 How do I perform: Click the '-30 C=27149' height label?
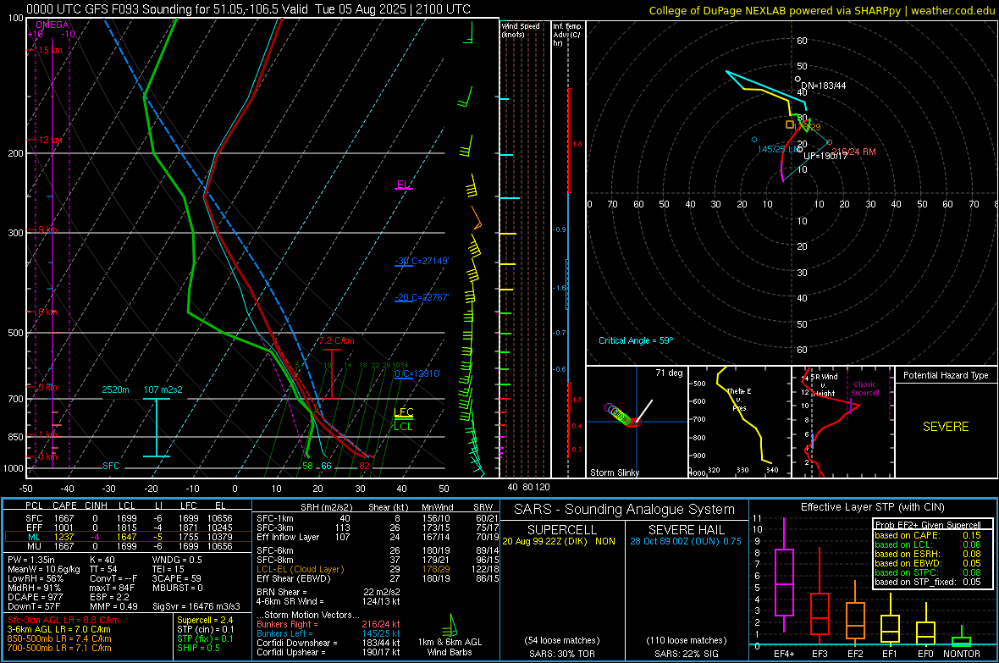tap(422, 261)
